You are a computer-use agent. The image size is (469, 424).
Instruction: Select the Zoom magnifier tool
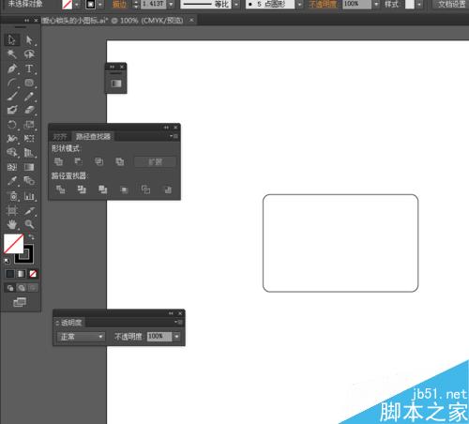click(x=29, y=224)
